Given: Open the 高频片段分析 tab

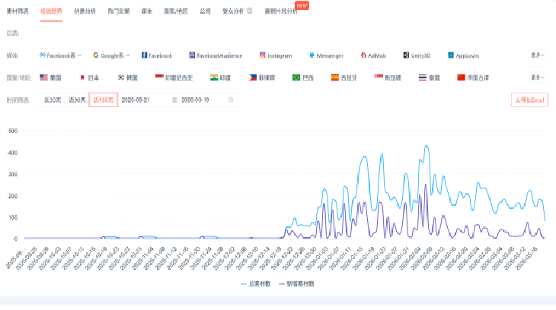Looking at the screenshot, I should pos(282,12).
